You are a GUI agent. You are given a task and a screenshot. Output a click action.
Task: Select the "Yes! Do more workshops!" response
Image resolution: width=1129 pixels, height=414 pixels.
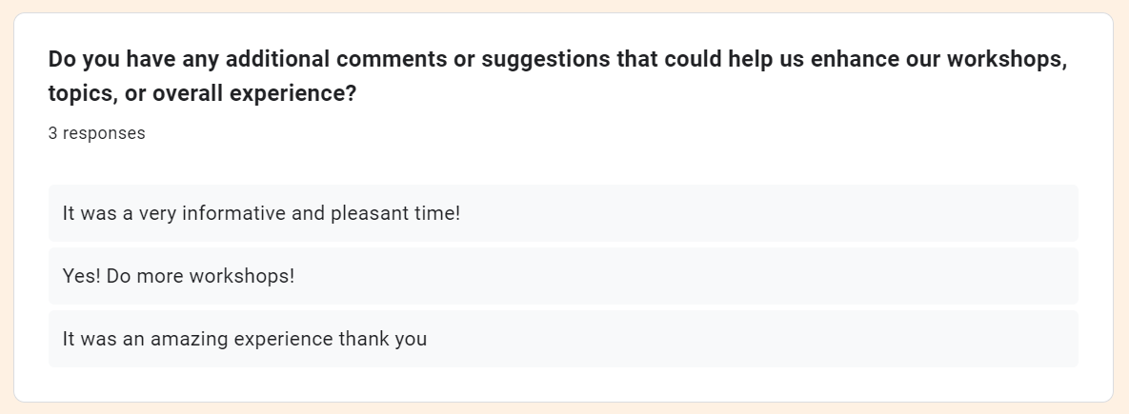pyautogui.click(x=563, y=276)
